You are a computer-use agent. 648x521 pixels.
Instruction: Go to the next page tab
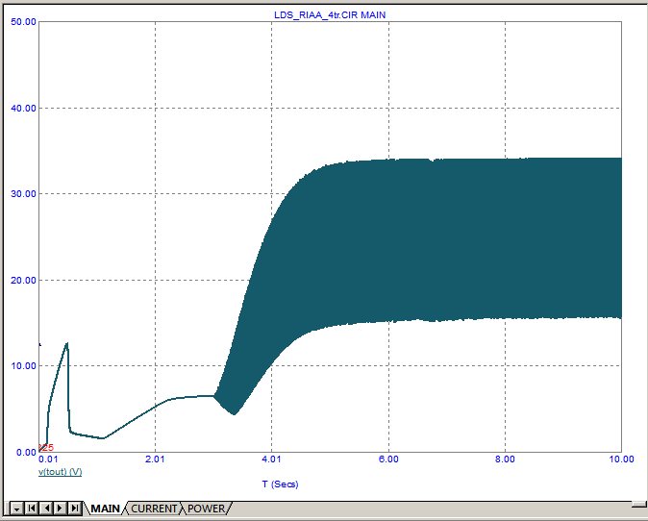point(61,509)
